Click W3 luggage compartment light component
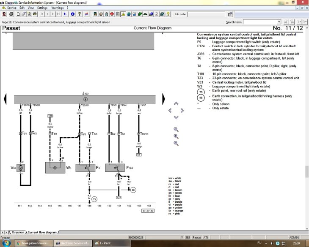This screenshot has height=247, width=309. click(55, 168)
